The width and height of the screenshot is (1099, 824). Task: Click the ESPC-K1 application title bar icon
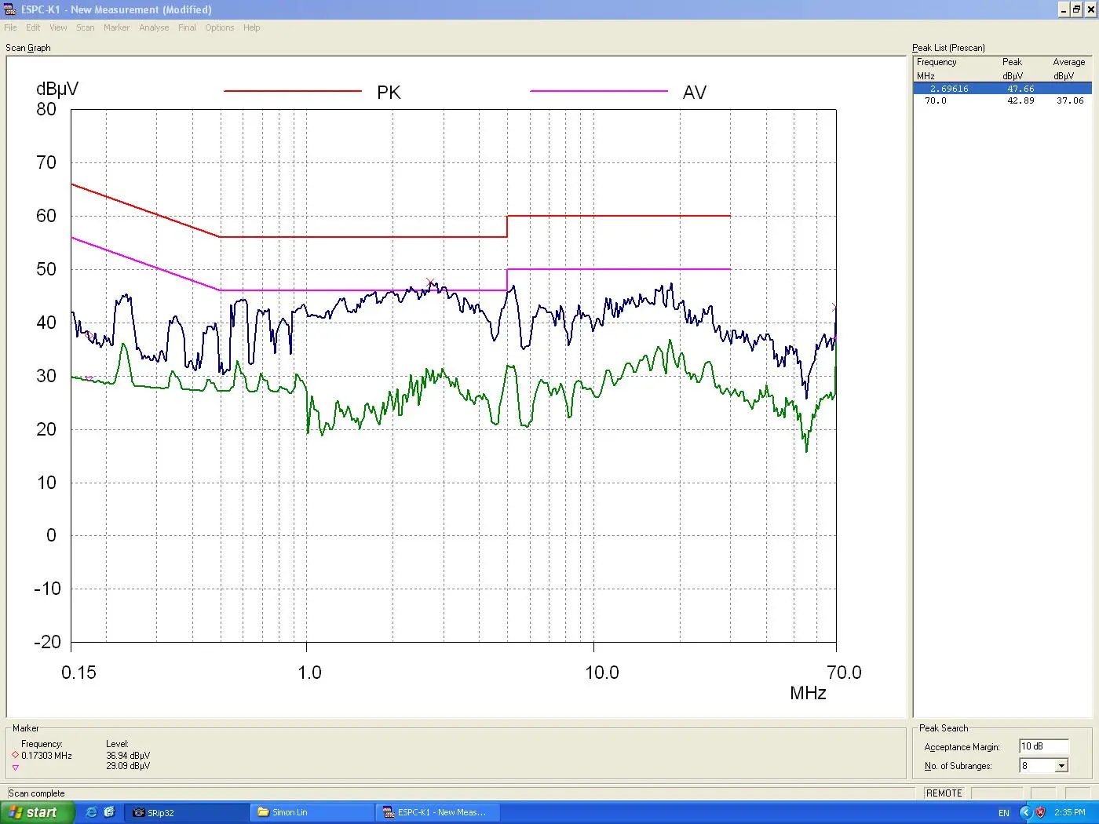[9, 9]
